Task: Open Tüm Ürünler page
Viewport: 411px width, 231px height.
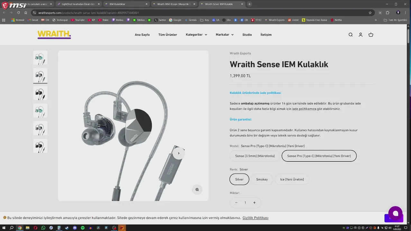Action: click(x=168, y=35)
